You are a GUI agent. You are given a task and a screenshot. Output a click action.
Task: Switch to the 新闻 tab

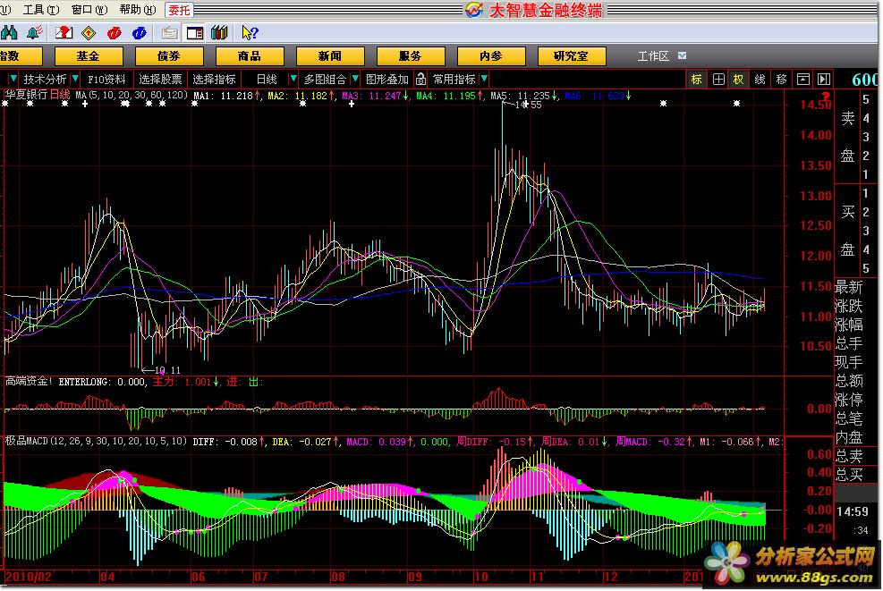point(330,55)
